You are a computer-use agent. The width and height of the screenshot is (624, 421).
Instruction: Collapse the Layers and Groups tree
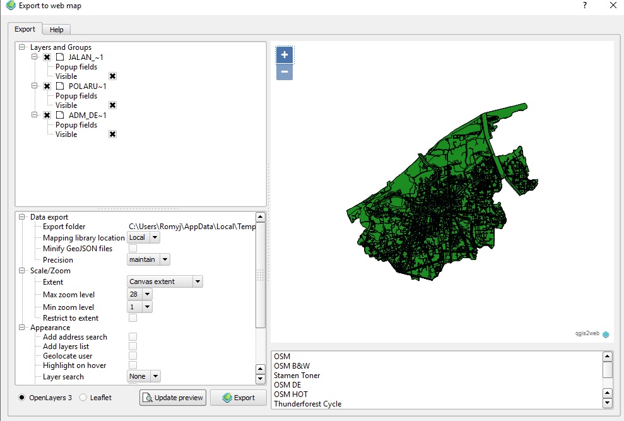click(21, 47)
